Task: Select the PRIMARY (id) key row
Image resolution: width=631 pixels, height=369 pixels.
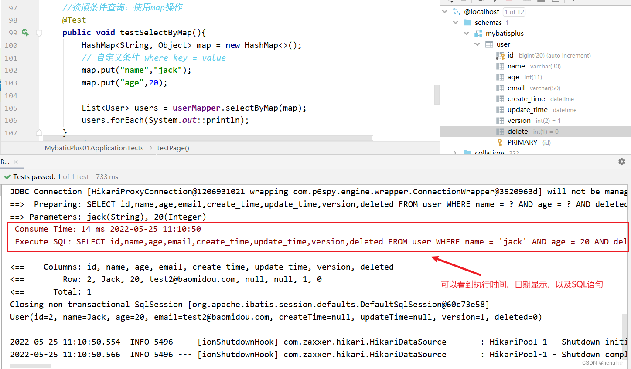Action: (x=535, y=142)
